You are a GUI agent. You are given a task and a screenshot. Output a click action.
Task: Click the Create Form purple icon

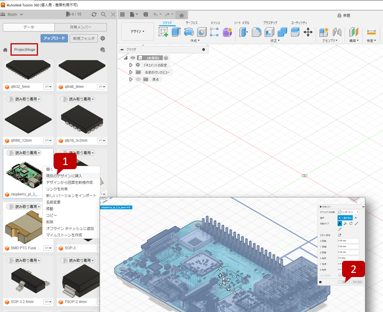[x=227, y=32]
